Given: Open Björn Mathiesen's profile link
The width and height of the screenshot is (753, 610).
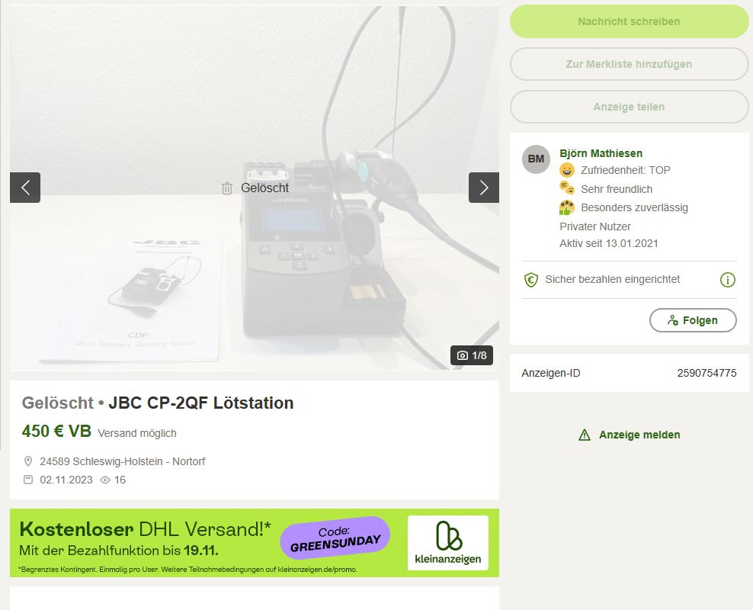Looking at the screenshot, I should (601, 153).
